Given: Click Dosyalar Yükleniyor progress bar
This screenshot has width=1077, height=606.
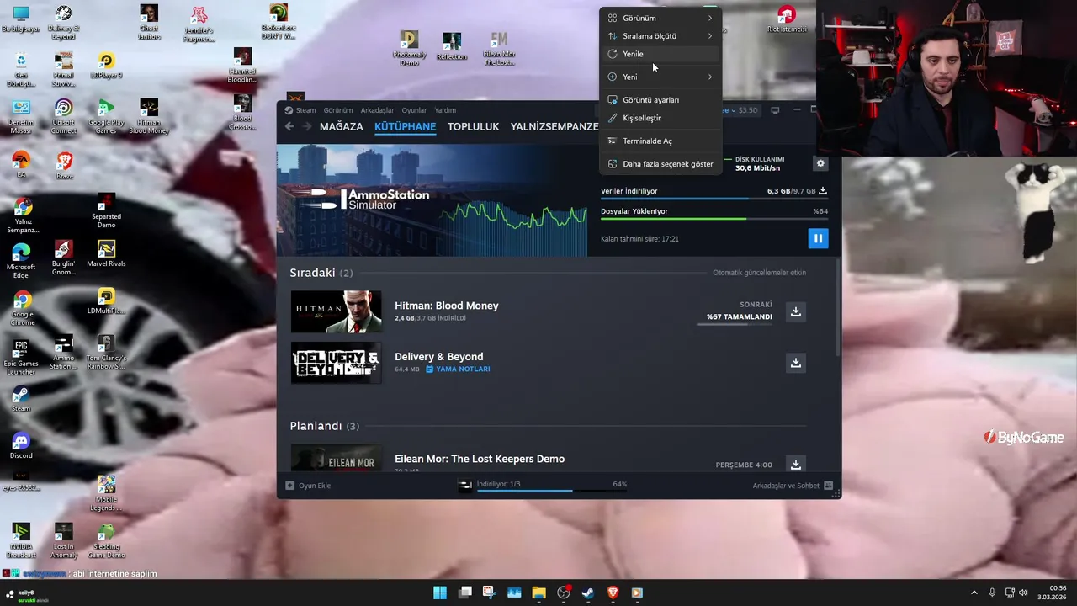Looking at the screenshot, I should (x=714, y=219).
